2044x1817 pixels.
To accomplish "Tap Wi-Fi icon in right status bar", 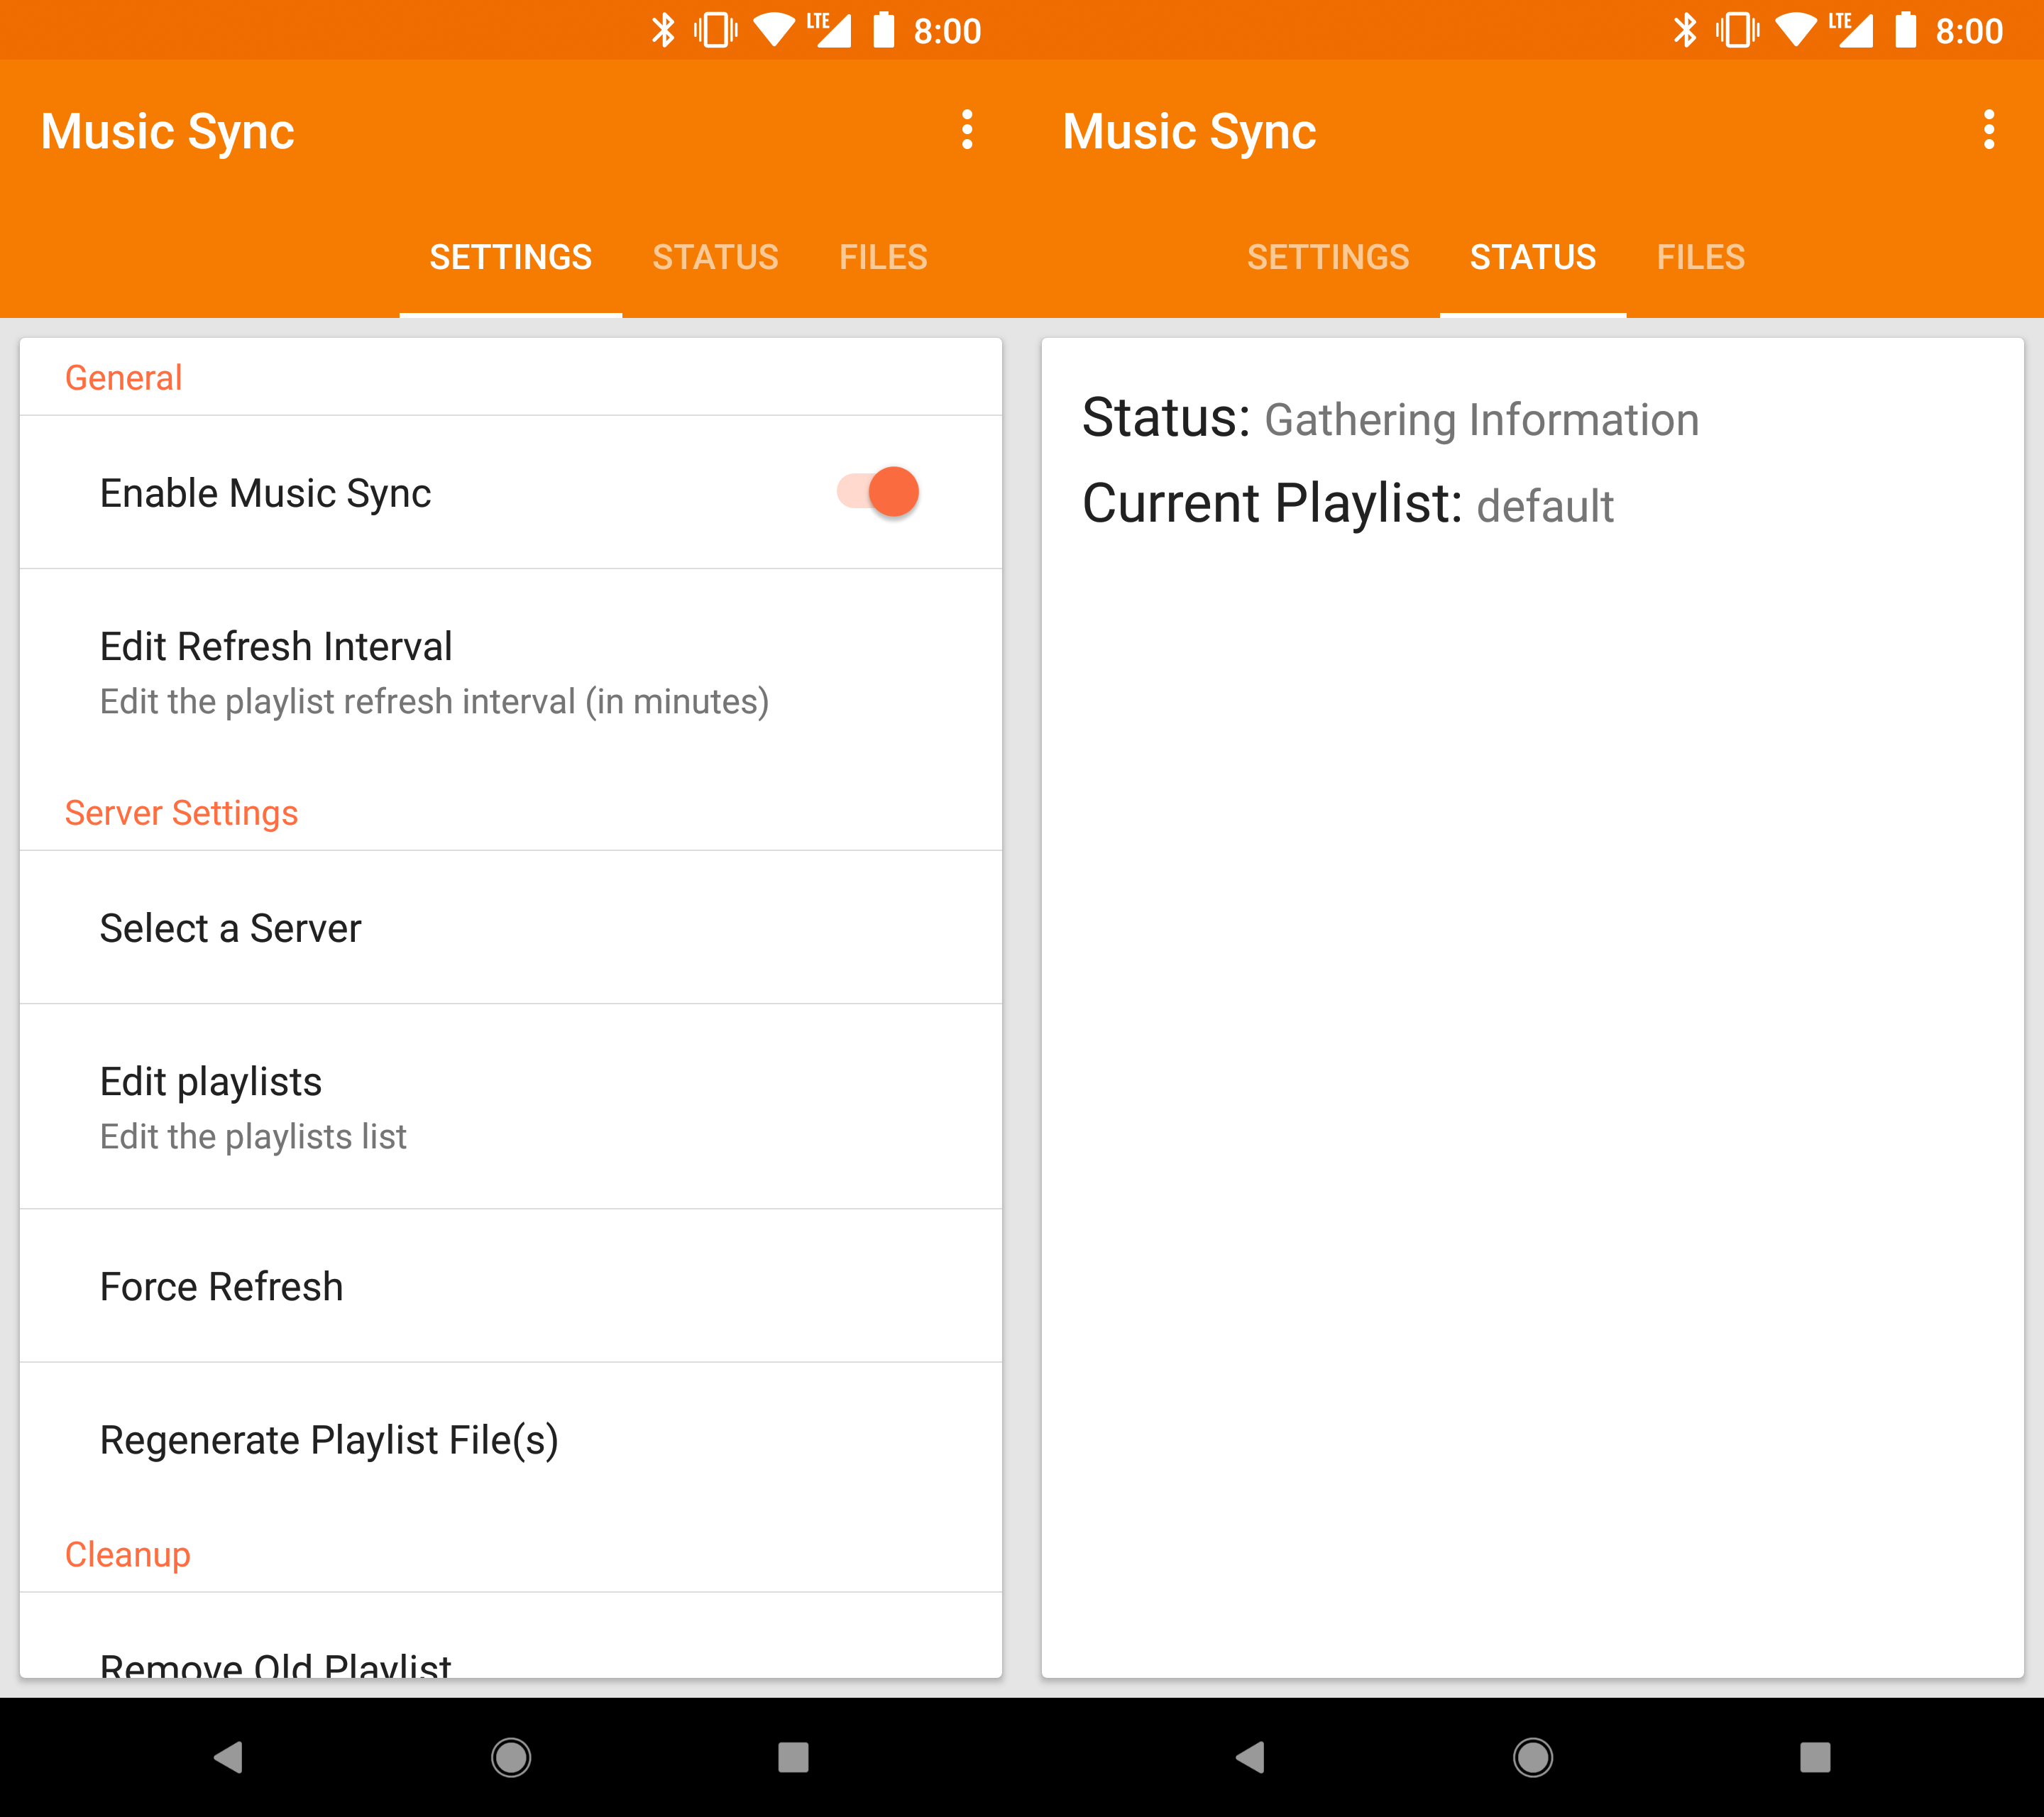I will pos(1796,30).
